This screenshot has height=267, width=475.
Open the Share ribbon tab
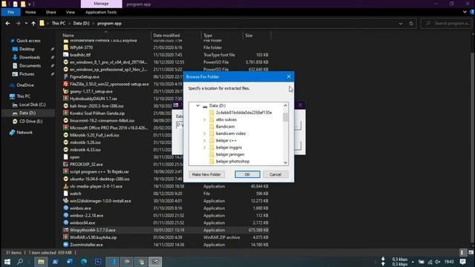click(51, 12)
